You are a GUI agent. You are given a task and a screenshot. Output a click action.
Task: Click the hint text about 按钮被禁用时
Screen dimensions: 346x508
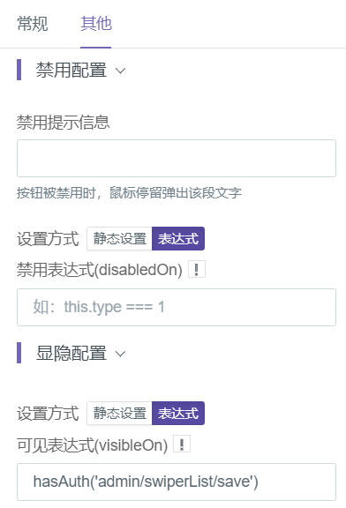click(129, 193)
